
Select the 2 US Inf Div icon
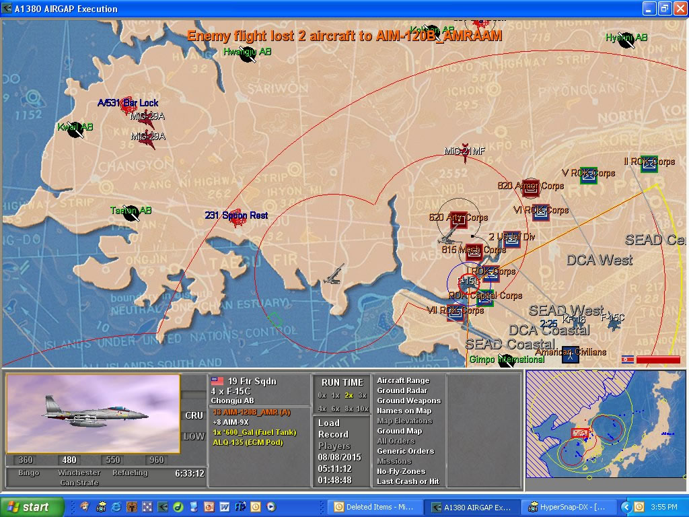pos(511,238)
